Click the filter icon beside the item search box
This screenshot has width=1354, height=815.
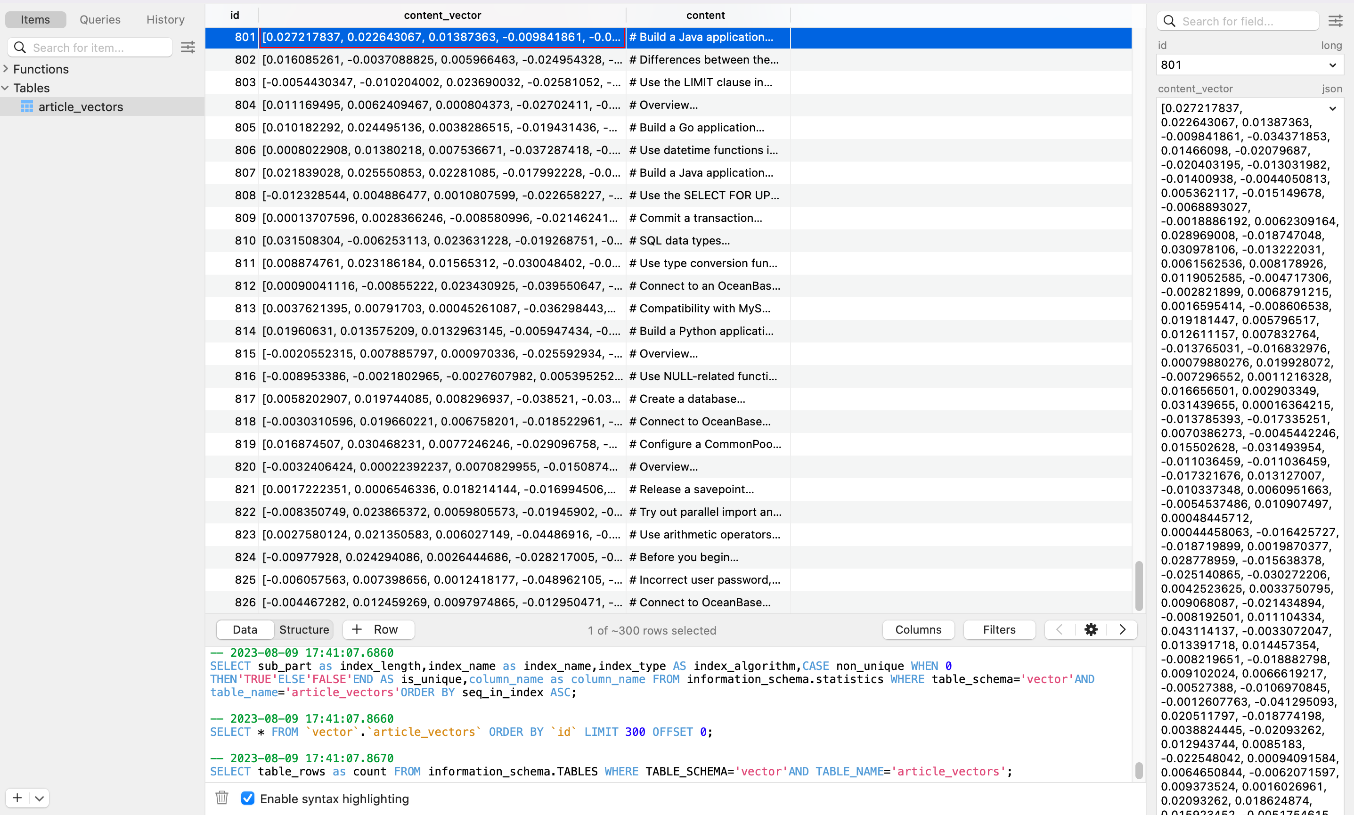188,47
